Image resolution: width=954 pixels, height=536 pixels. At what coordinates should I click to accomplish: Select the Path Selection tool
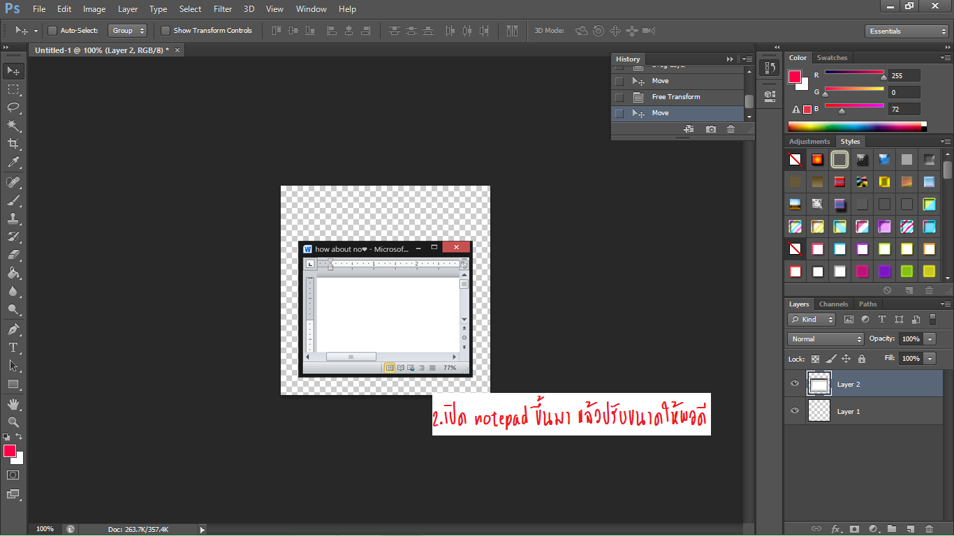point(13,366)
